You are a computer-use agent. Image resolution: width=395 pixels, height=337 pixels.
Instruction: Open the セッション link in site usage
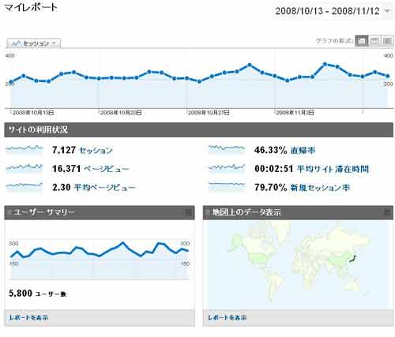click(x=96, y=151)
